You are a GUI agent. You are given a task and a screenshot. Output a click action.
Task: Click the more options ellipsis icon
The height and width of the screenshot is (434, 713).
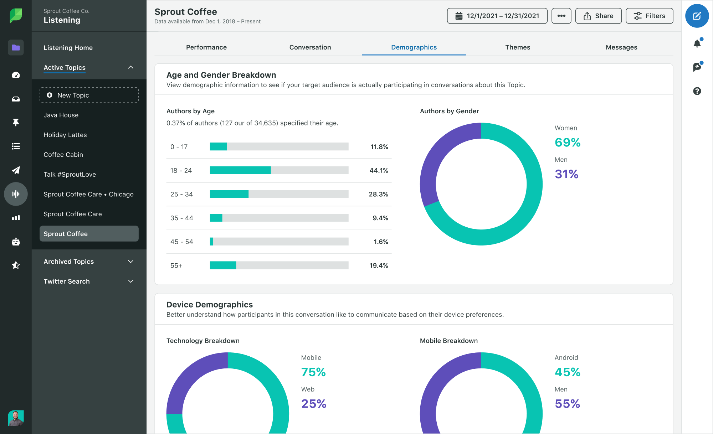pyautogui.click(x=561, y=16)
